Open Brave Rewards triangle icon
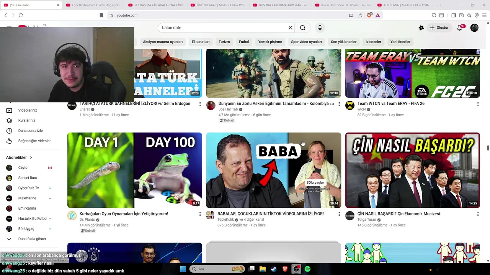The width and height of the screenshot is (490, 275). click(x=378, y=15)
